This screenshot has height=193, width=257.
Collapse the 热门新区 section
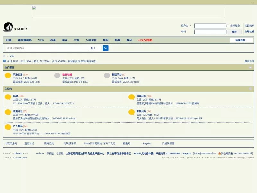pos(250,68)
